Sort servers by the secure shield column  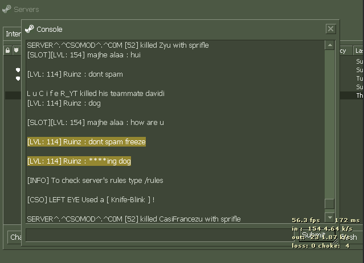click(x=16, y=51)
